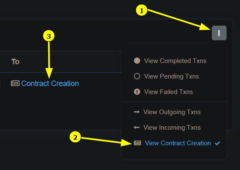Click yellow annotation marker number 2
This screenshot has height=170, width=240.
click(x=75, y=137)
